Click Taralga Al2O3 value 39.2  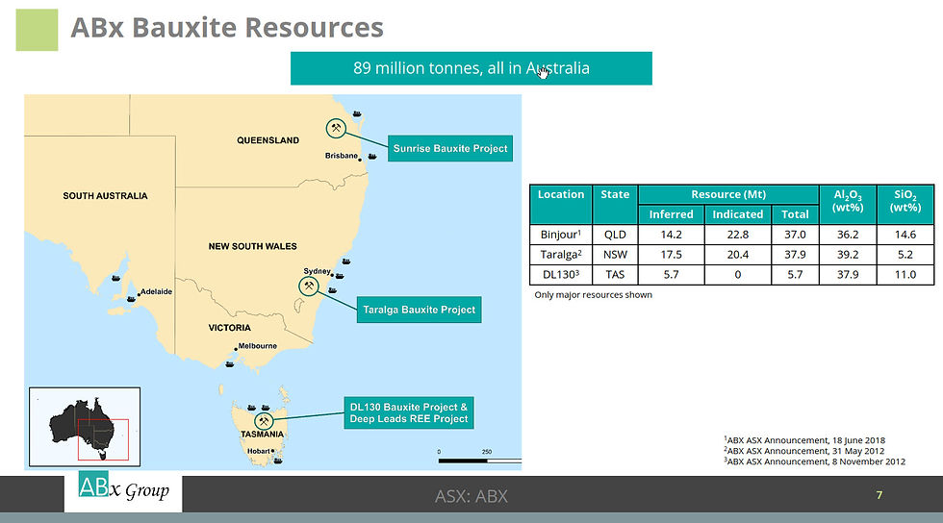click(x=848, y=254)
